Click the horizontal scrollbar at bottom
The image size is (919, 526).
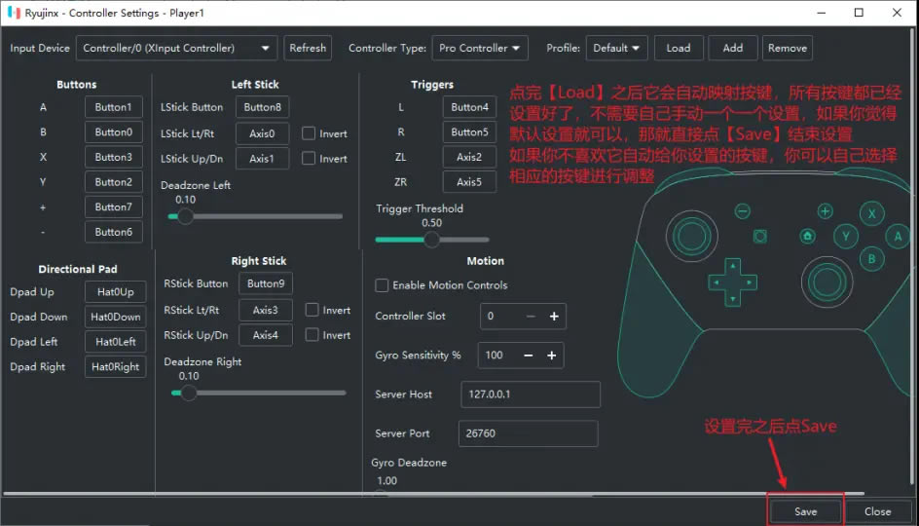pos(434,494)
